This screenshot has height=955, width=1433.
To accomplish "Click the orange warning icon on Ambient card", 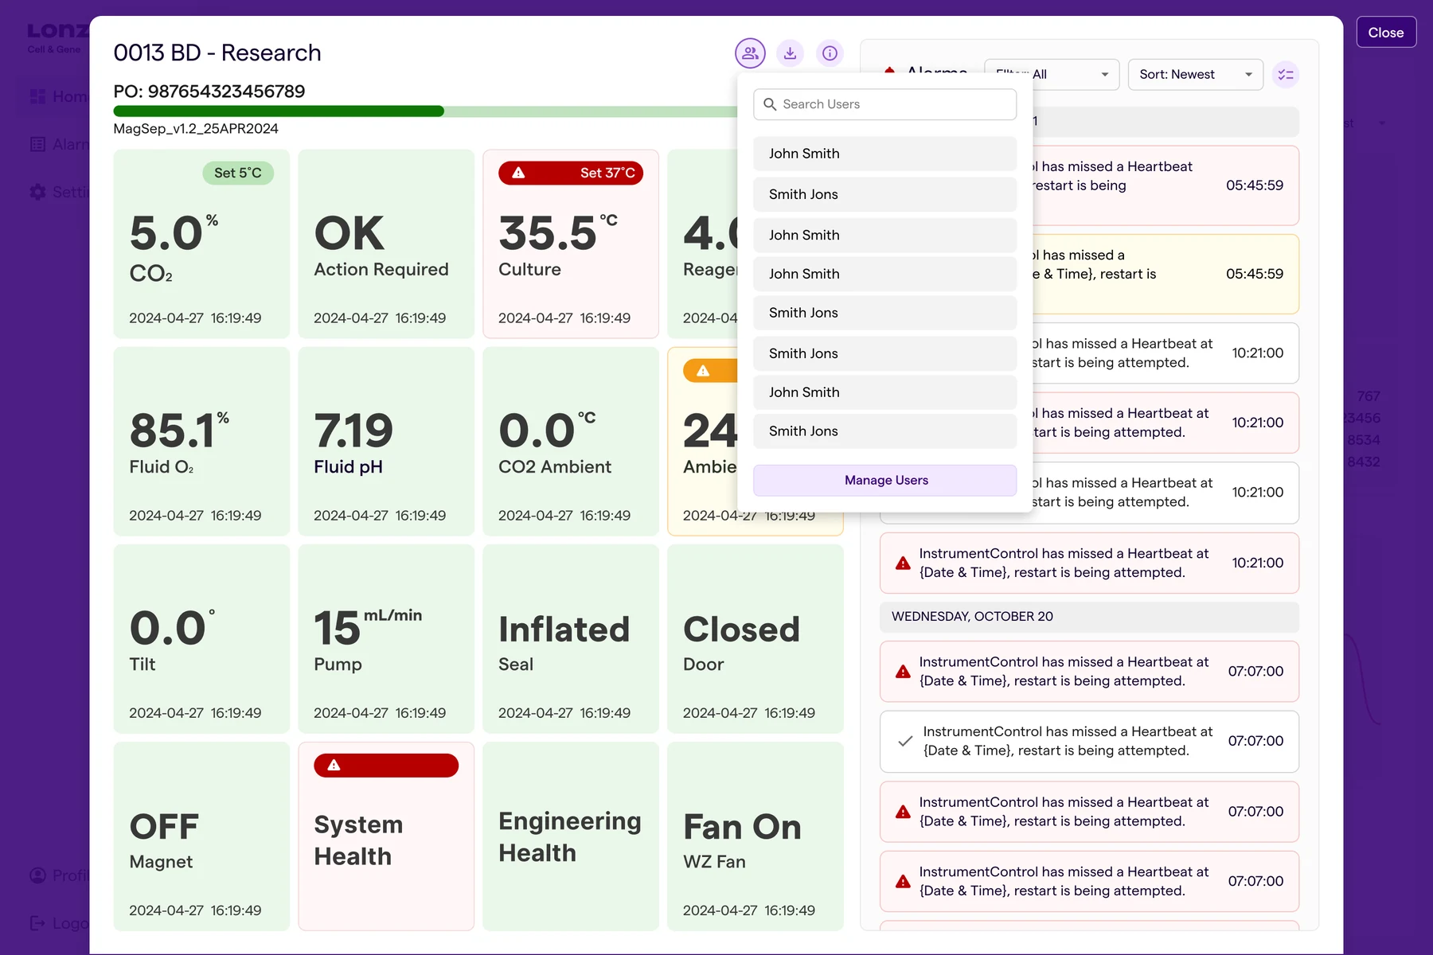I will tap(703, 370).
